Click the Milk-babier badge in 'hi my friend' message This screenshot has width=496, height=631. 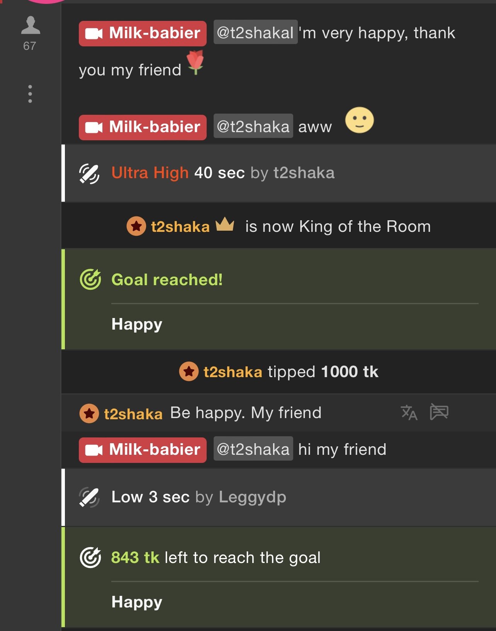143,450
